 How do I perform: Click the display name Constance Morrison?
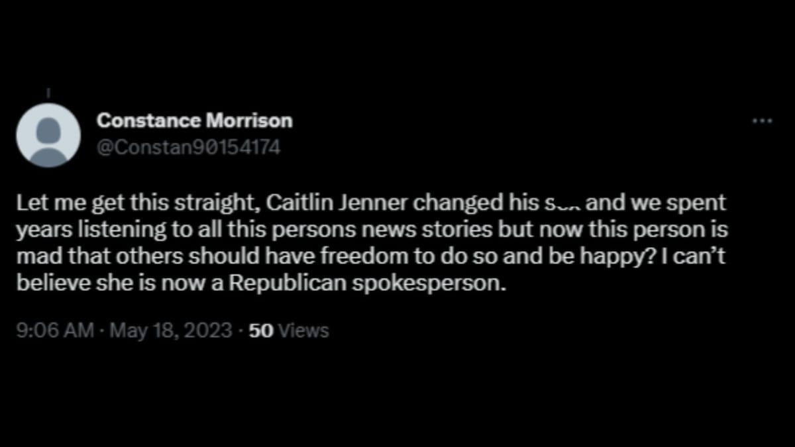(195, 121)
